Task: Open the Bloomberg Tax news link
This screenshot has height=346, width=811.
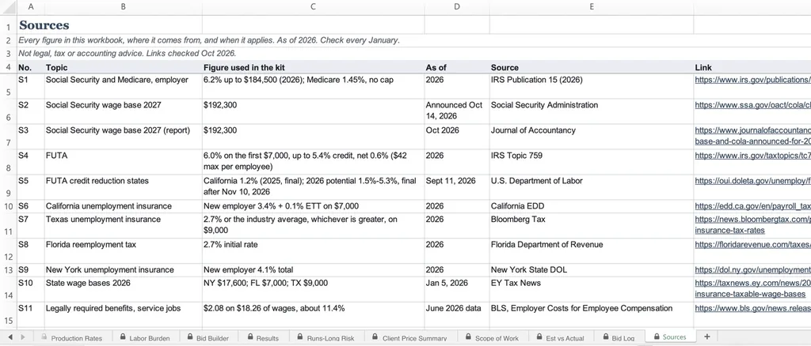Action: [x=752, y=225]
